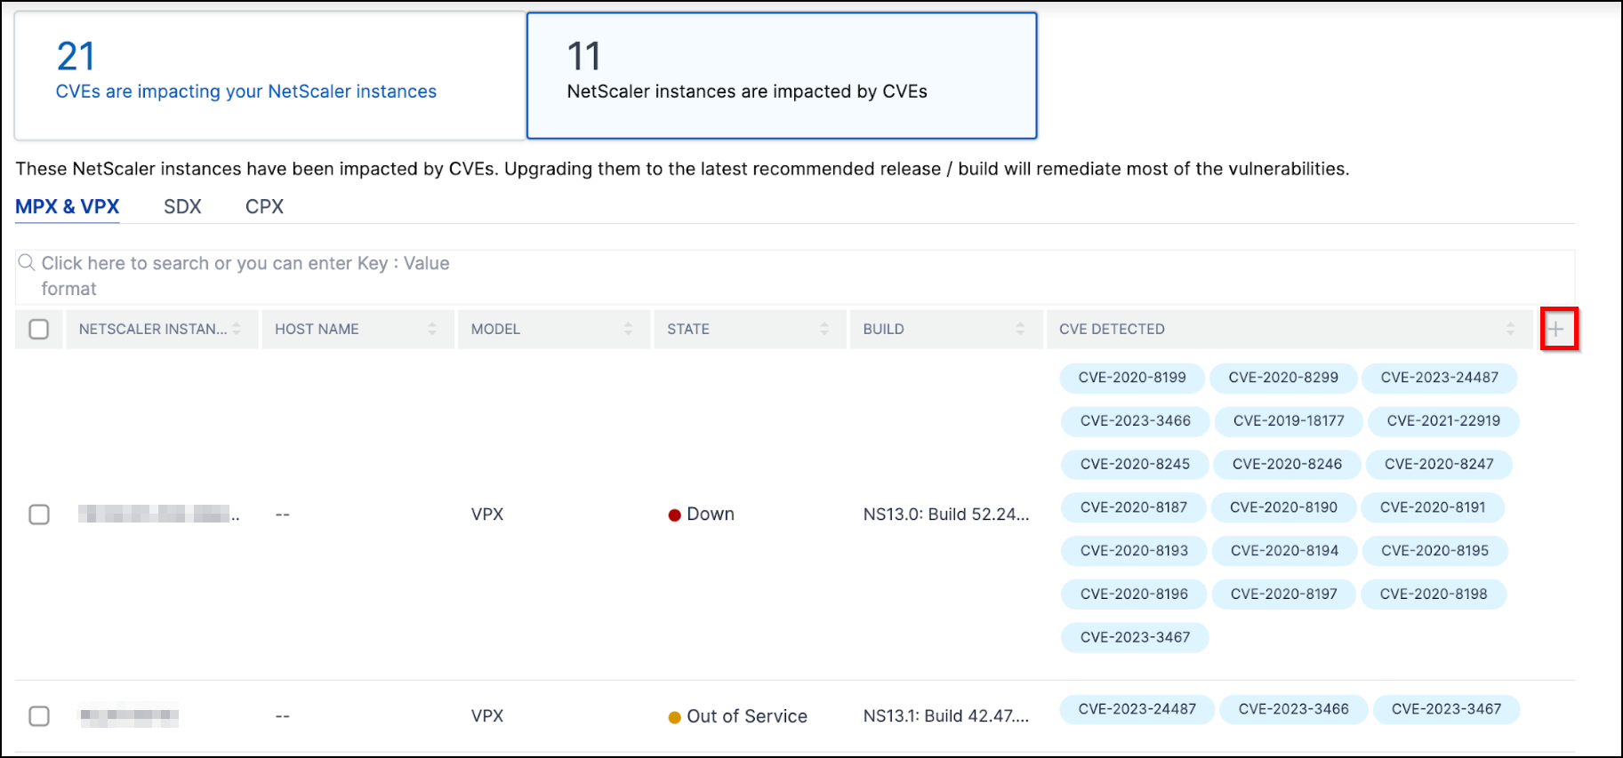The height and width of the screenshot is (758, 1623).
Task: Click CVE-2020-8187 tag
Action: [x=1134, y=507]
